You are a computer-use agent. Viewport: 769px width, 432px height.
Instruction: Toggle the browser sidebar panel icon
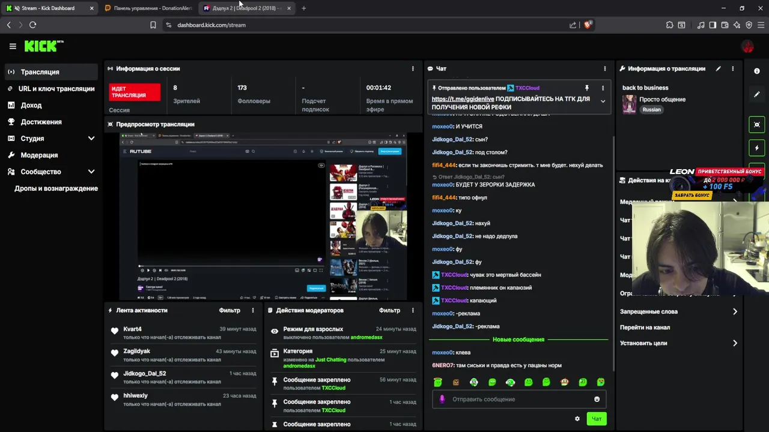[713, 25]
